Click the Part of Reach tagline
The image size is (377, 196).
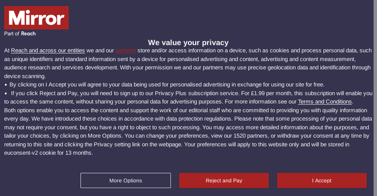(x=20, y=34)
